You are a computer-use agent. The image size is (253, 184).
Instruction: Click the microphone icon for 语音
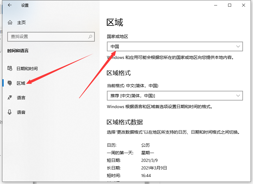click(10, 112)
